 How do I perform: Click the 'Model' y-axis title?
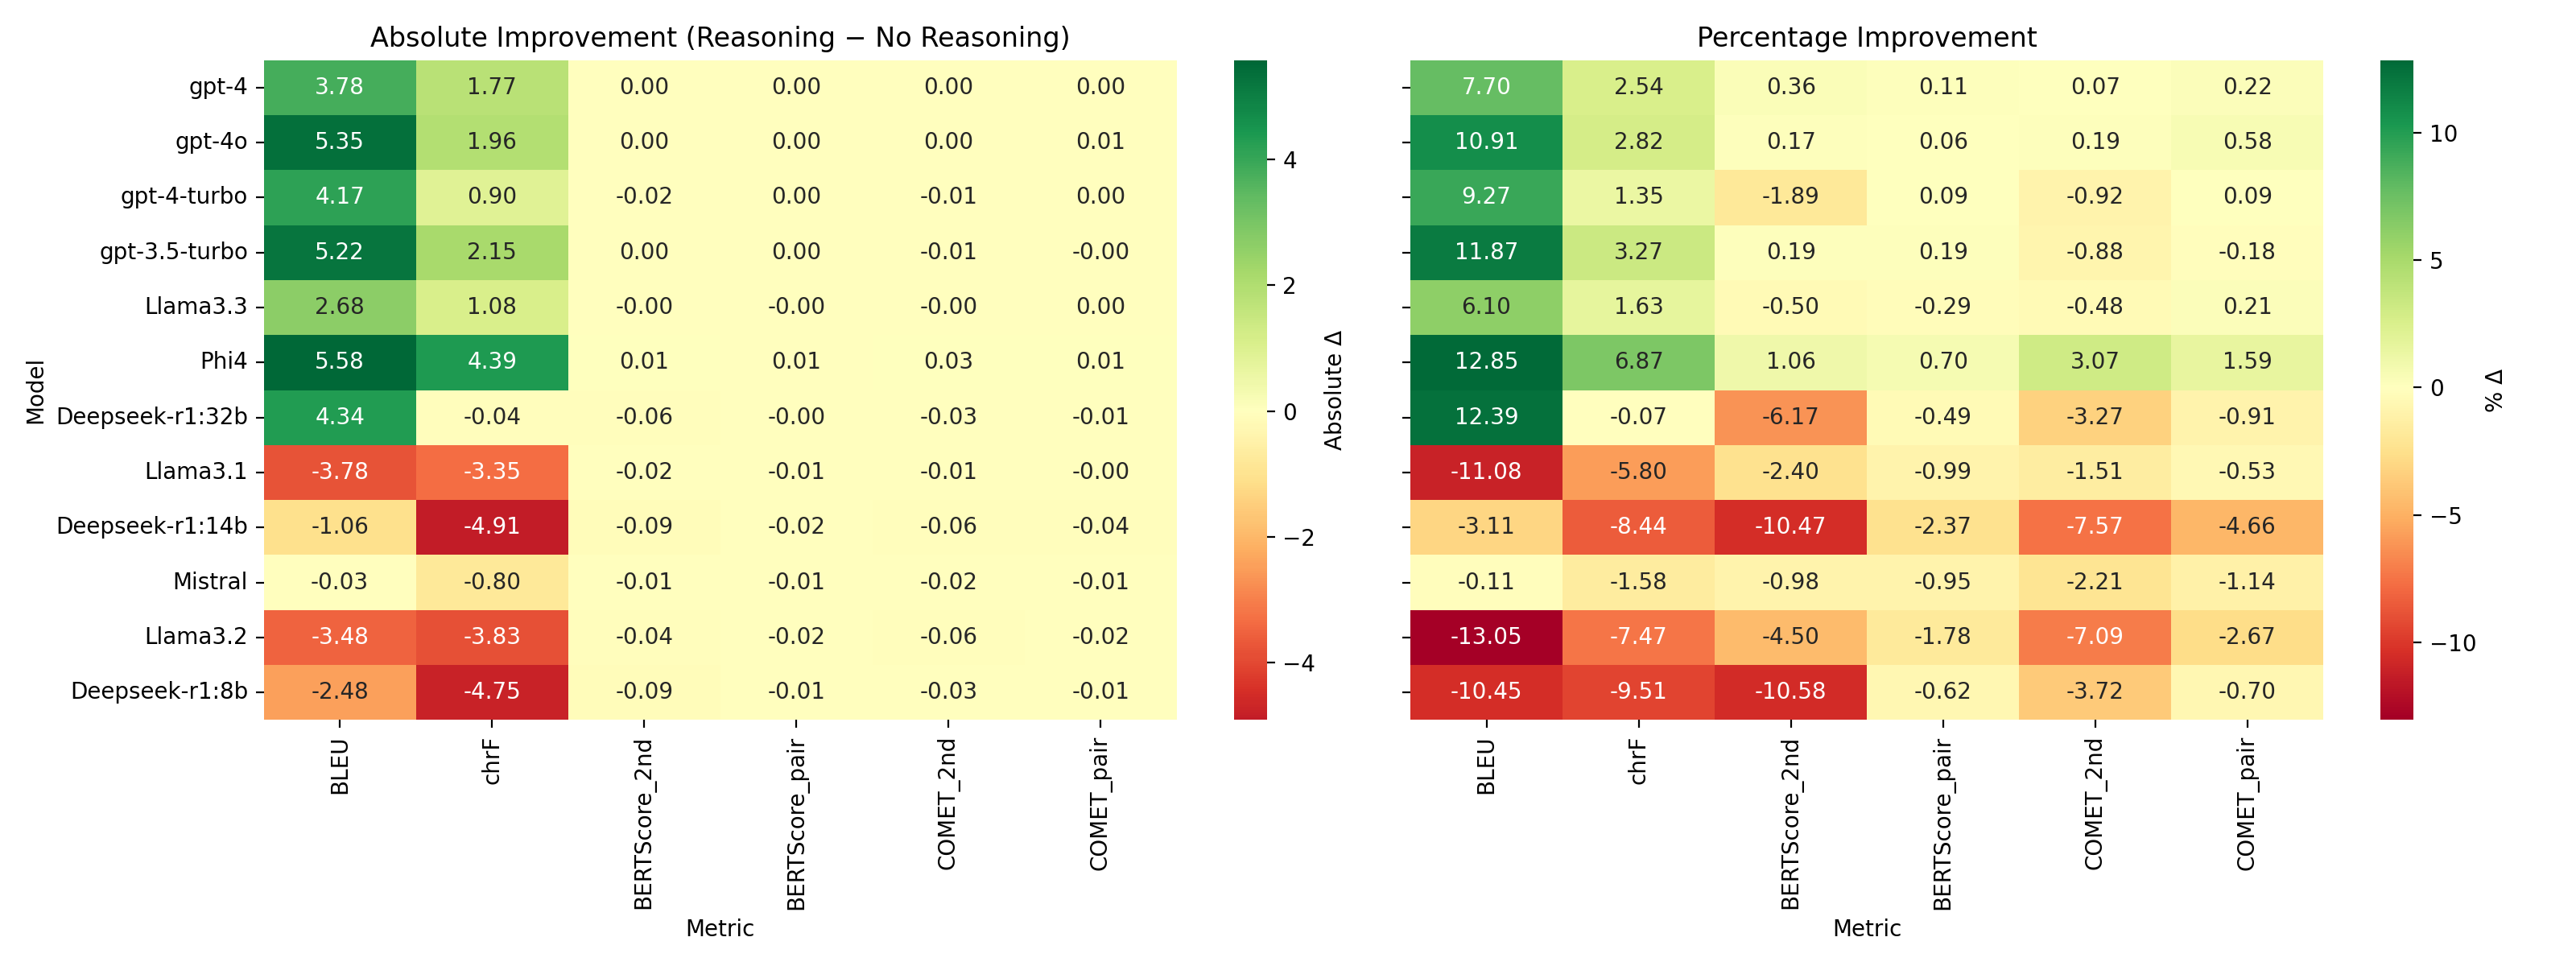tap(36, 392)
